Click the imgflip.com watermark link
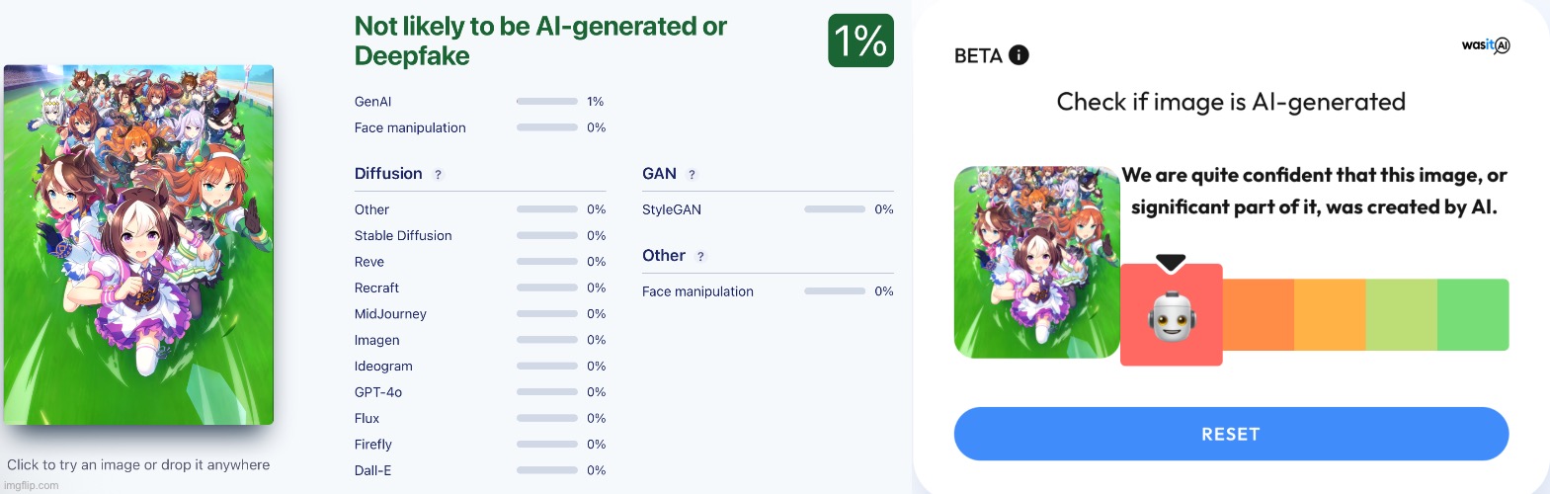The image size is (1550, 494). (32, 485)
